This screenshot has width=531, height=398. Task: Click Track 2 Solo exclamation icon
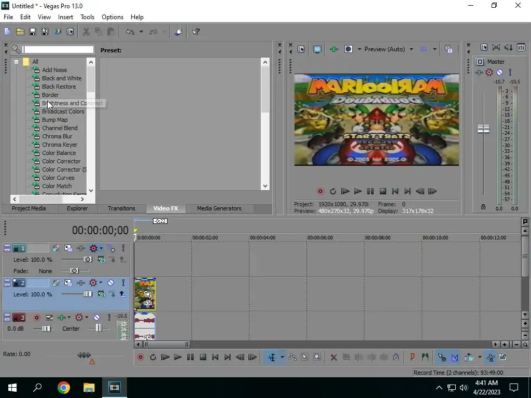123,283
